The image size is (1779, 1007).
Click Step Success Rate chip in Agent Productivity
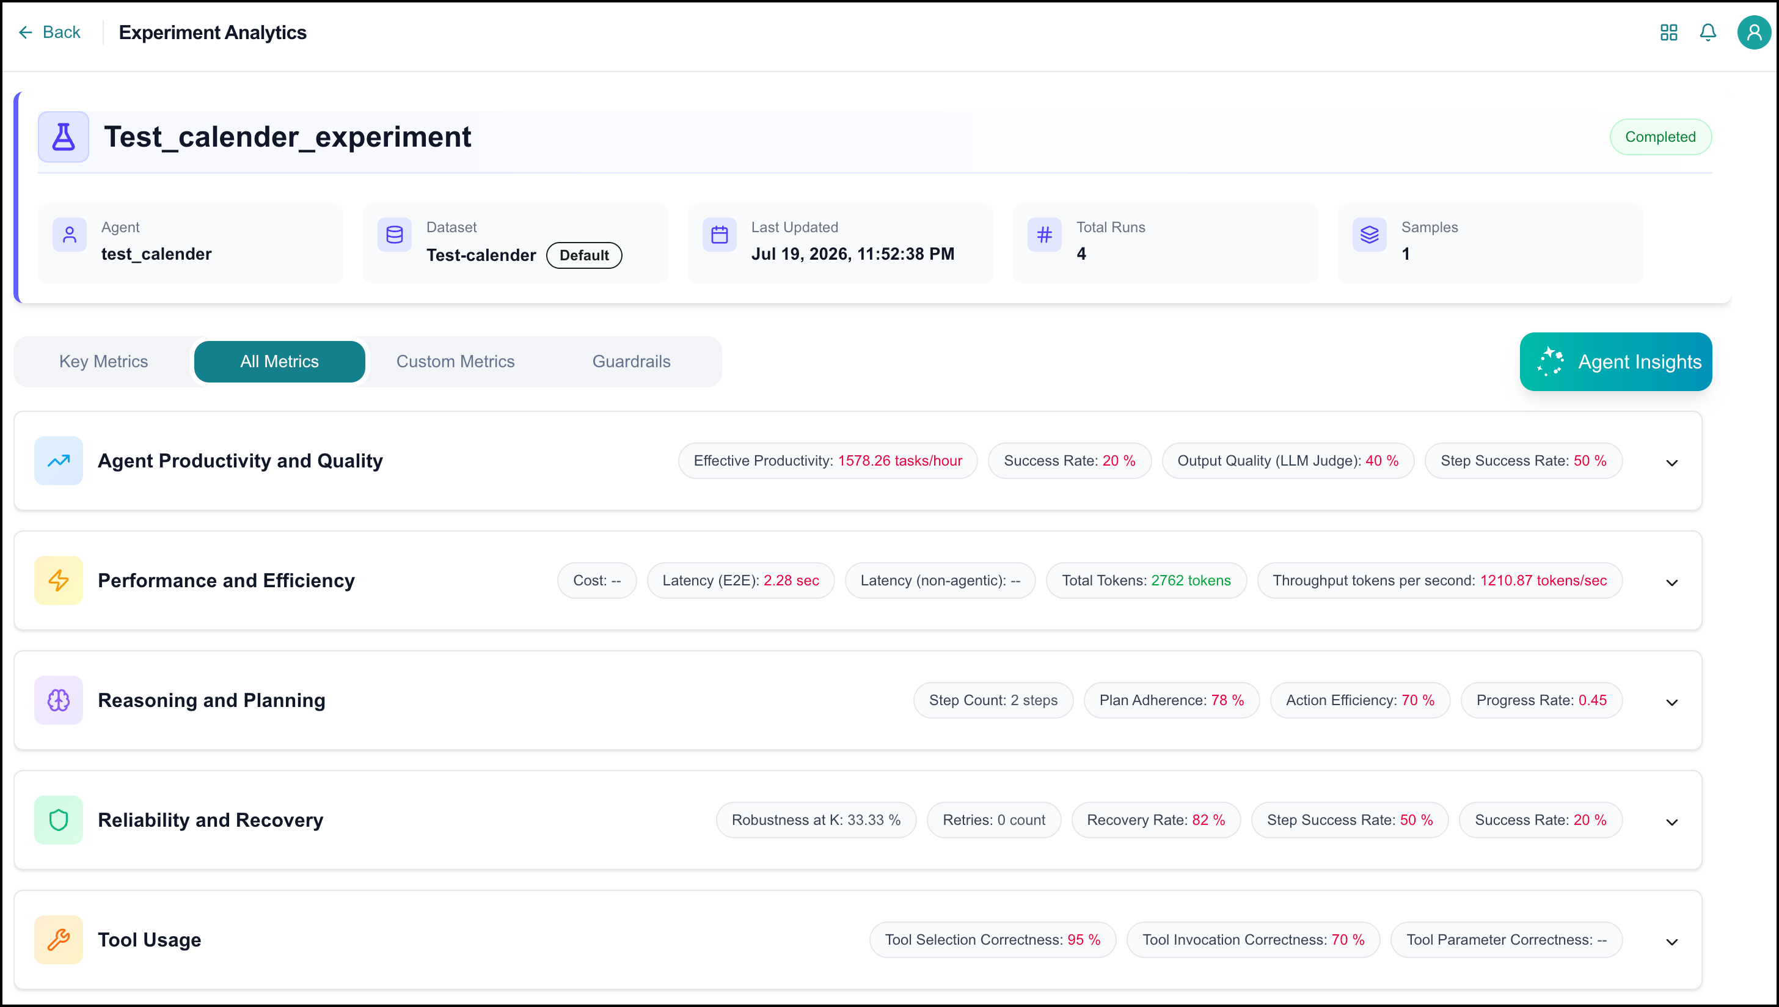[x=1523, y=461]
